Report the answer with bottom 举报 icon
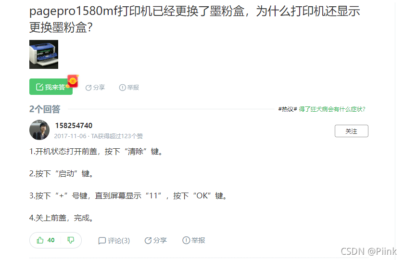Screen dimensions: 404x260 [193, 240]
